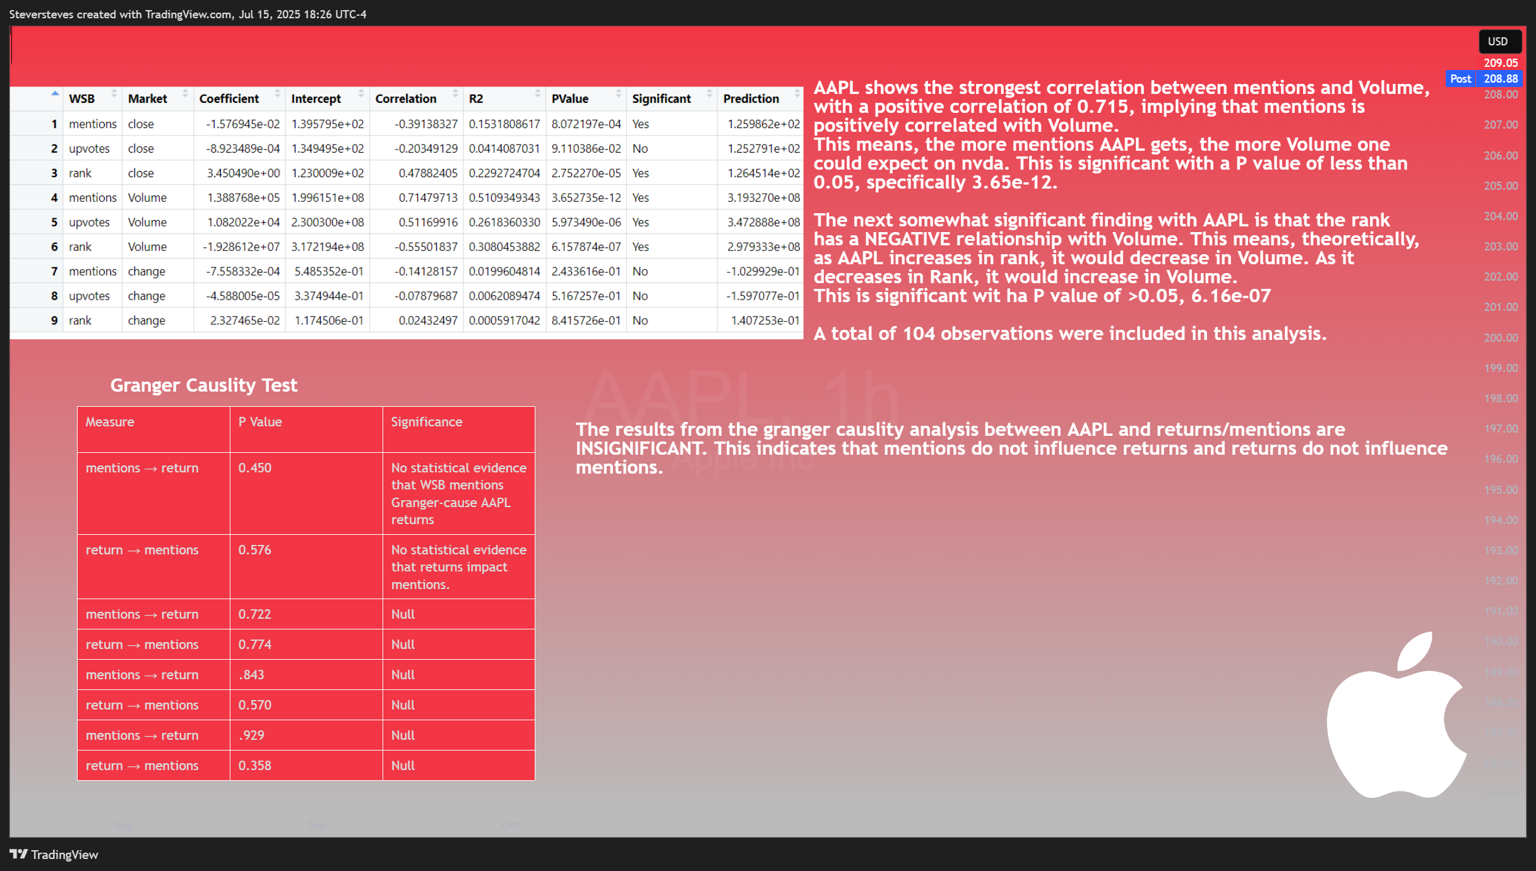The image size is (1536, 871).
Task: Sort by the Intercept column arrows
Action: (361, 93)
